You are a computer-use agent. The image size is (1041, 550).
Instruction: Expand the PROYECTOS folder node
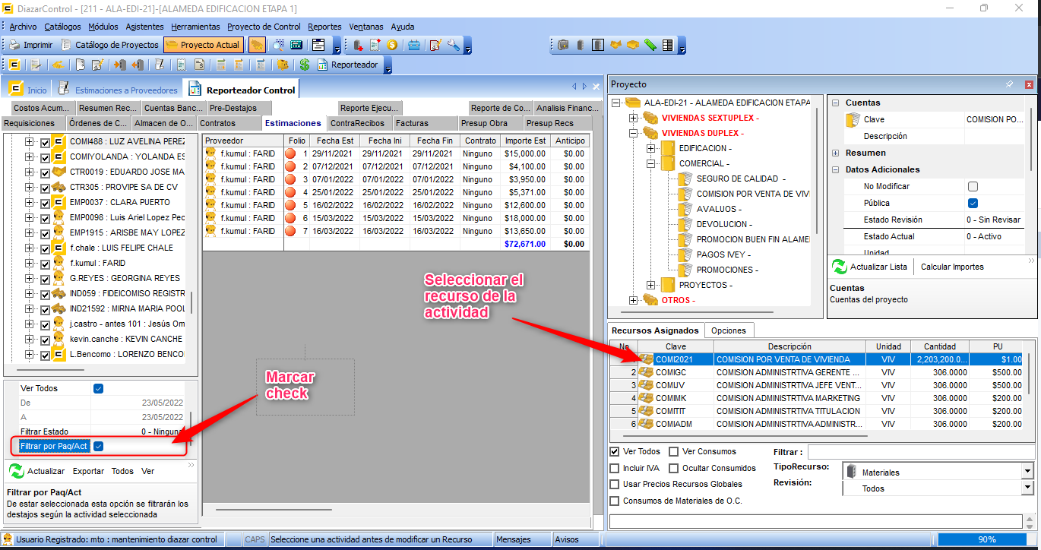650,285
